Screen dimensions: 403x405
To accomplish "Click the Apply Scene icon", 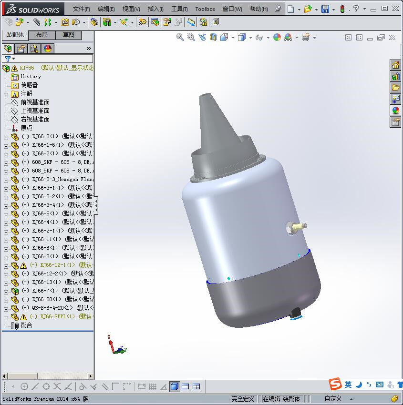I will coord(288,38).
